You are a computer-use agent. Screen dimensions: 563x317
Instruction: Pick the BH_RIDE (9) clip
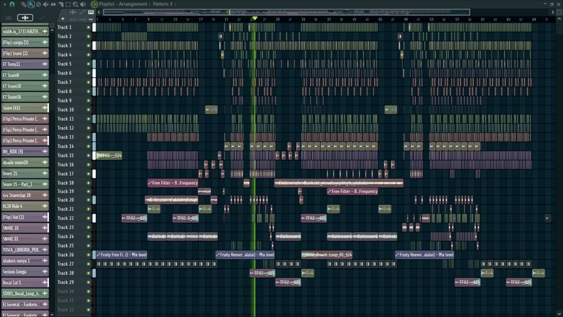point(25,151)
